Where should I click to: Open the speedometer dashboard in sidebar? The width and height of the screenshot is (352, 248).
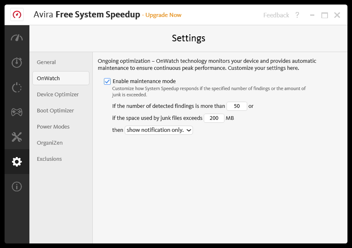coord(17,38)
